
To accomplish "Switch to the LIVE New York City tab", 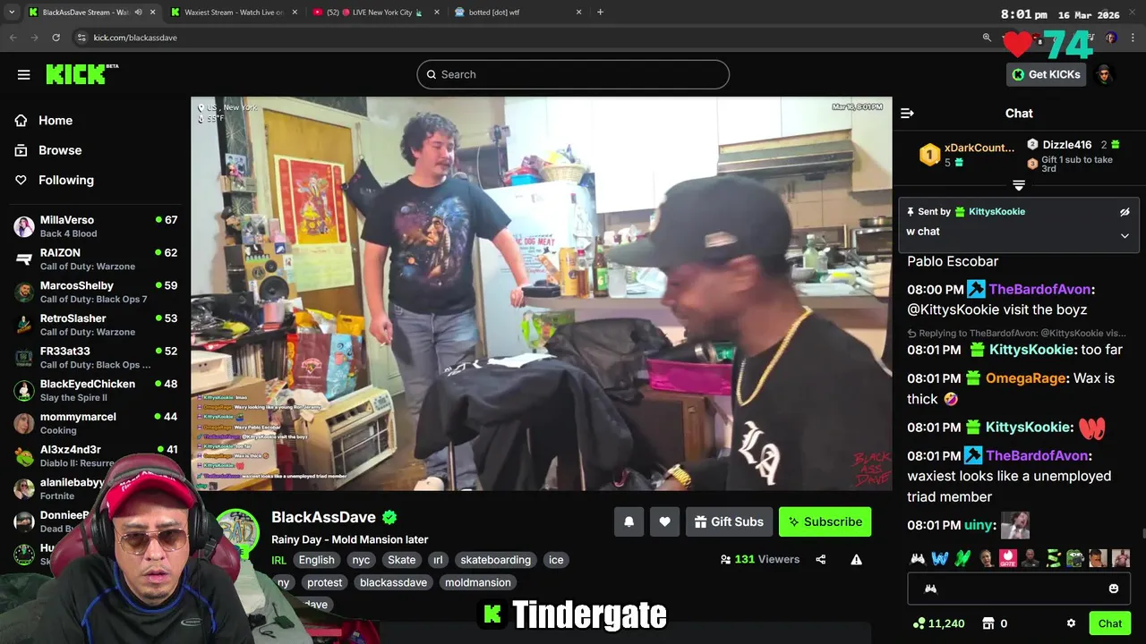I will point(376,13).
